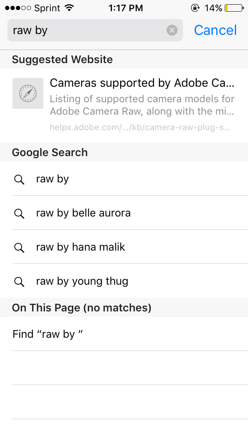Find "raw by" on this page
The image size is (248, 440).
pyautogui.click(x=124, y=334)
